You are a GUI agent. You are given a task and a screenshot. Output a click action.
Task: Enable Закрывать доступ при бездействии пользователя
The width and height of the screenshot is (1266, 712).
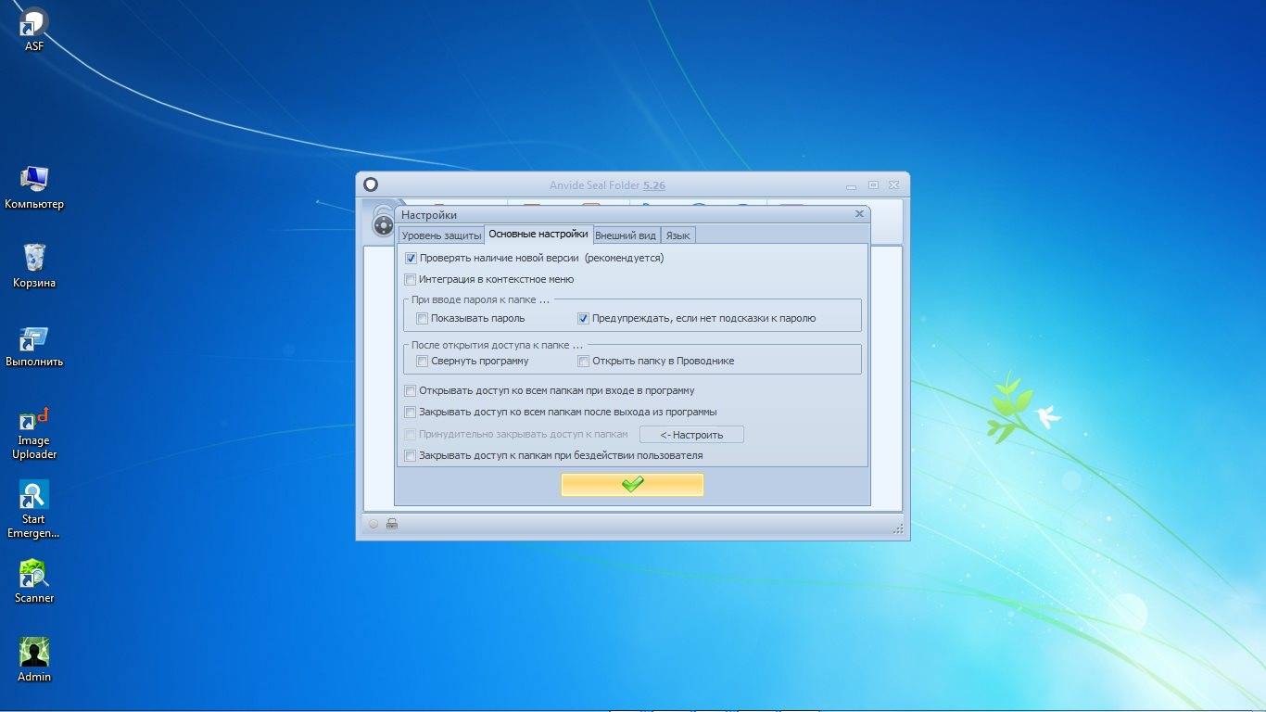point(411,455)
